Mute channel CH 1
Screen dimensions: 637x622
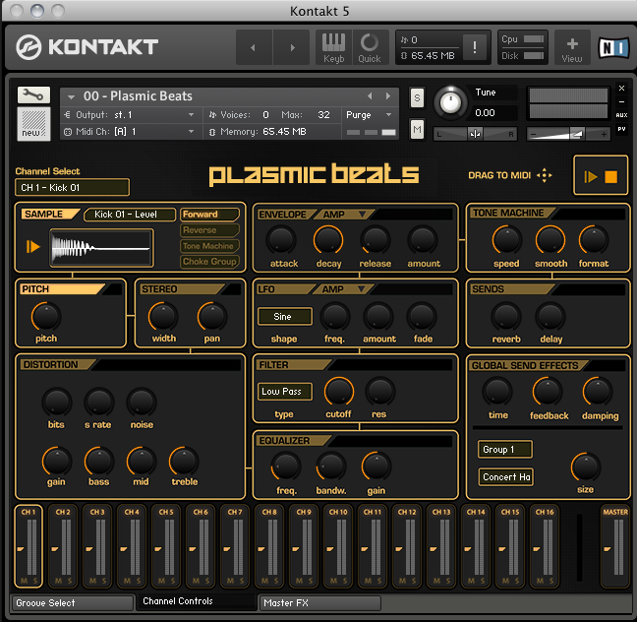24,581
